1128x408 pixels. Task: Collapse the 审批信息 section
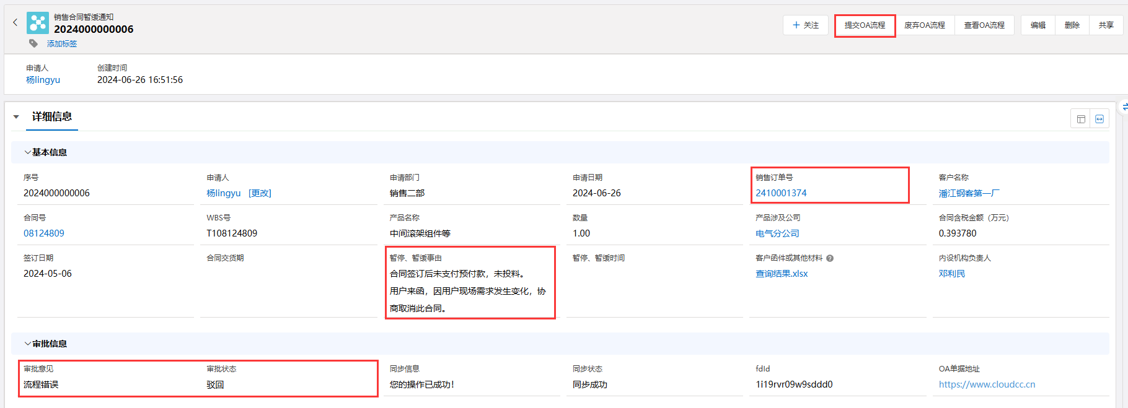[27, 344]
